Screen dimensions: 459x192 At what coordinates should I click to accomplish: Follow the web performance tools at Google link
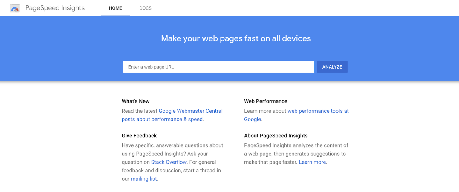318,111
